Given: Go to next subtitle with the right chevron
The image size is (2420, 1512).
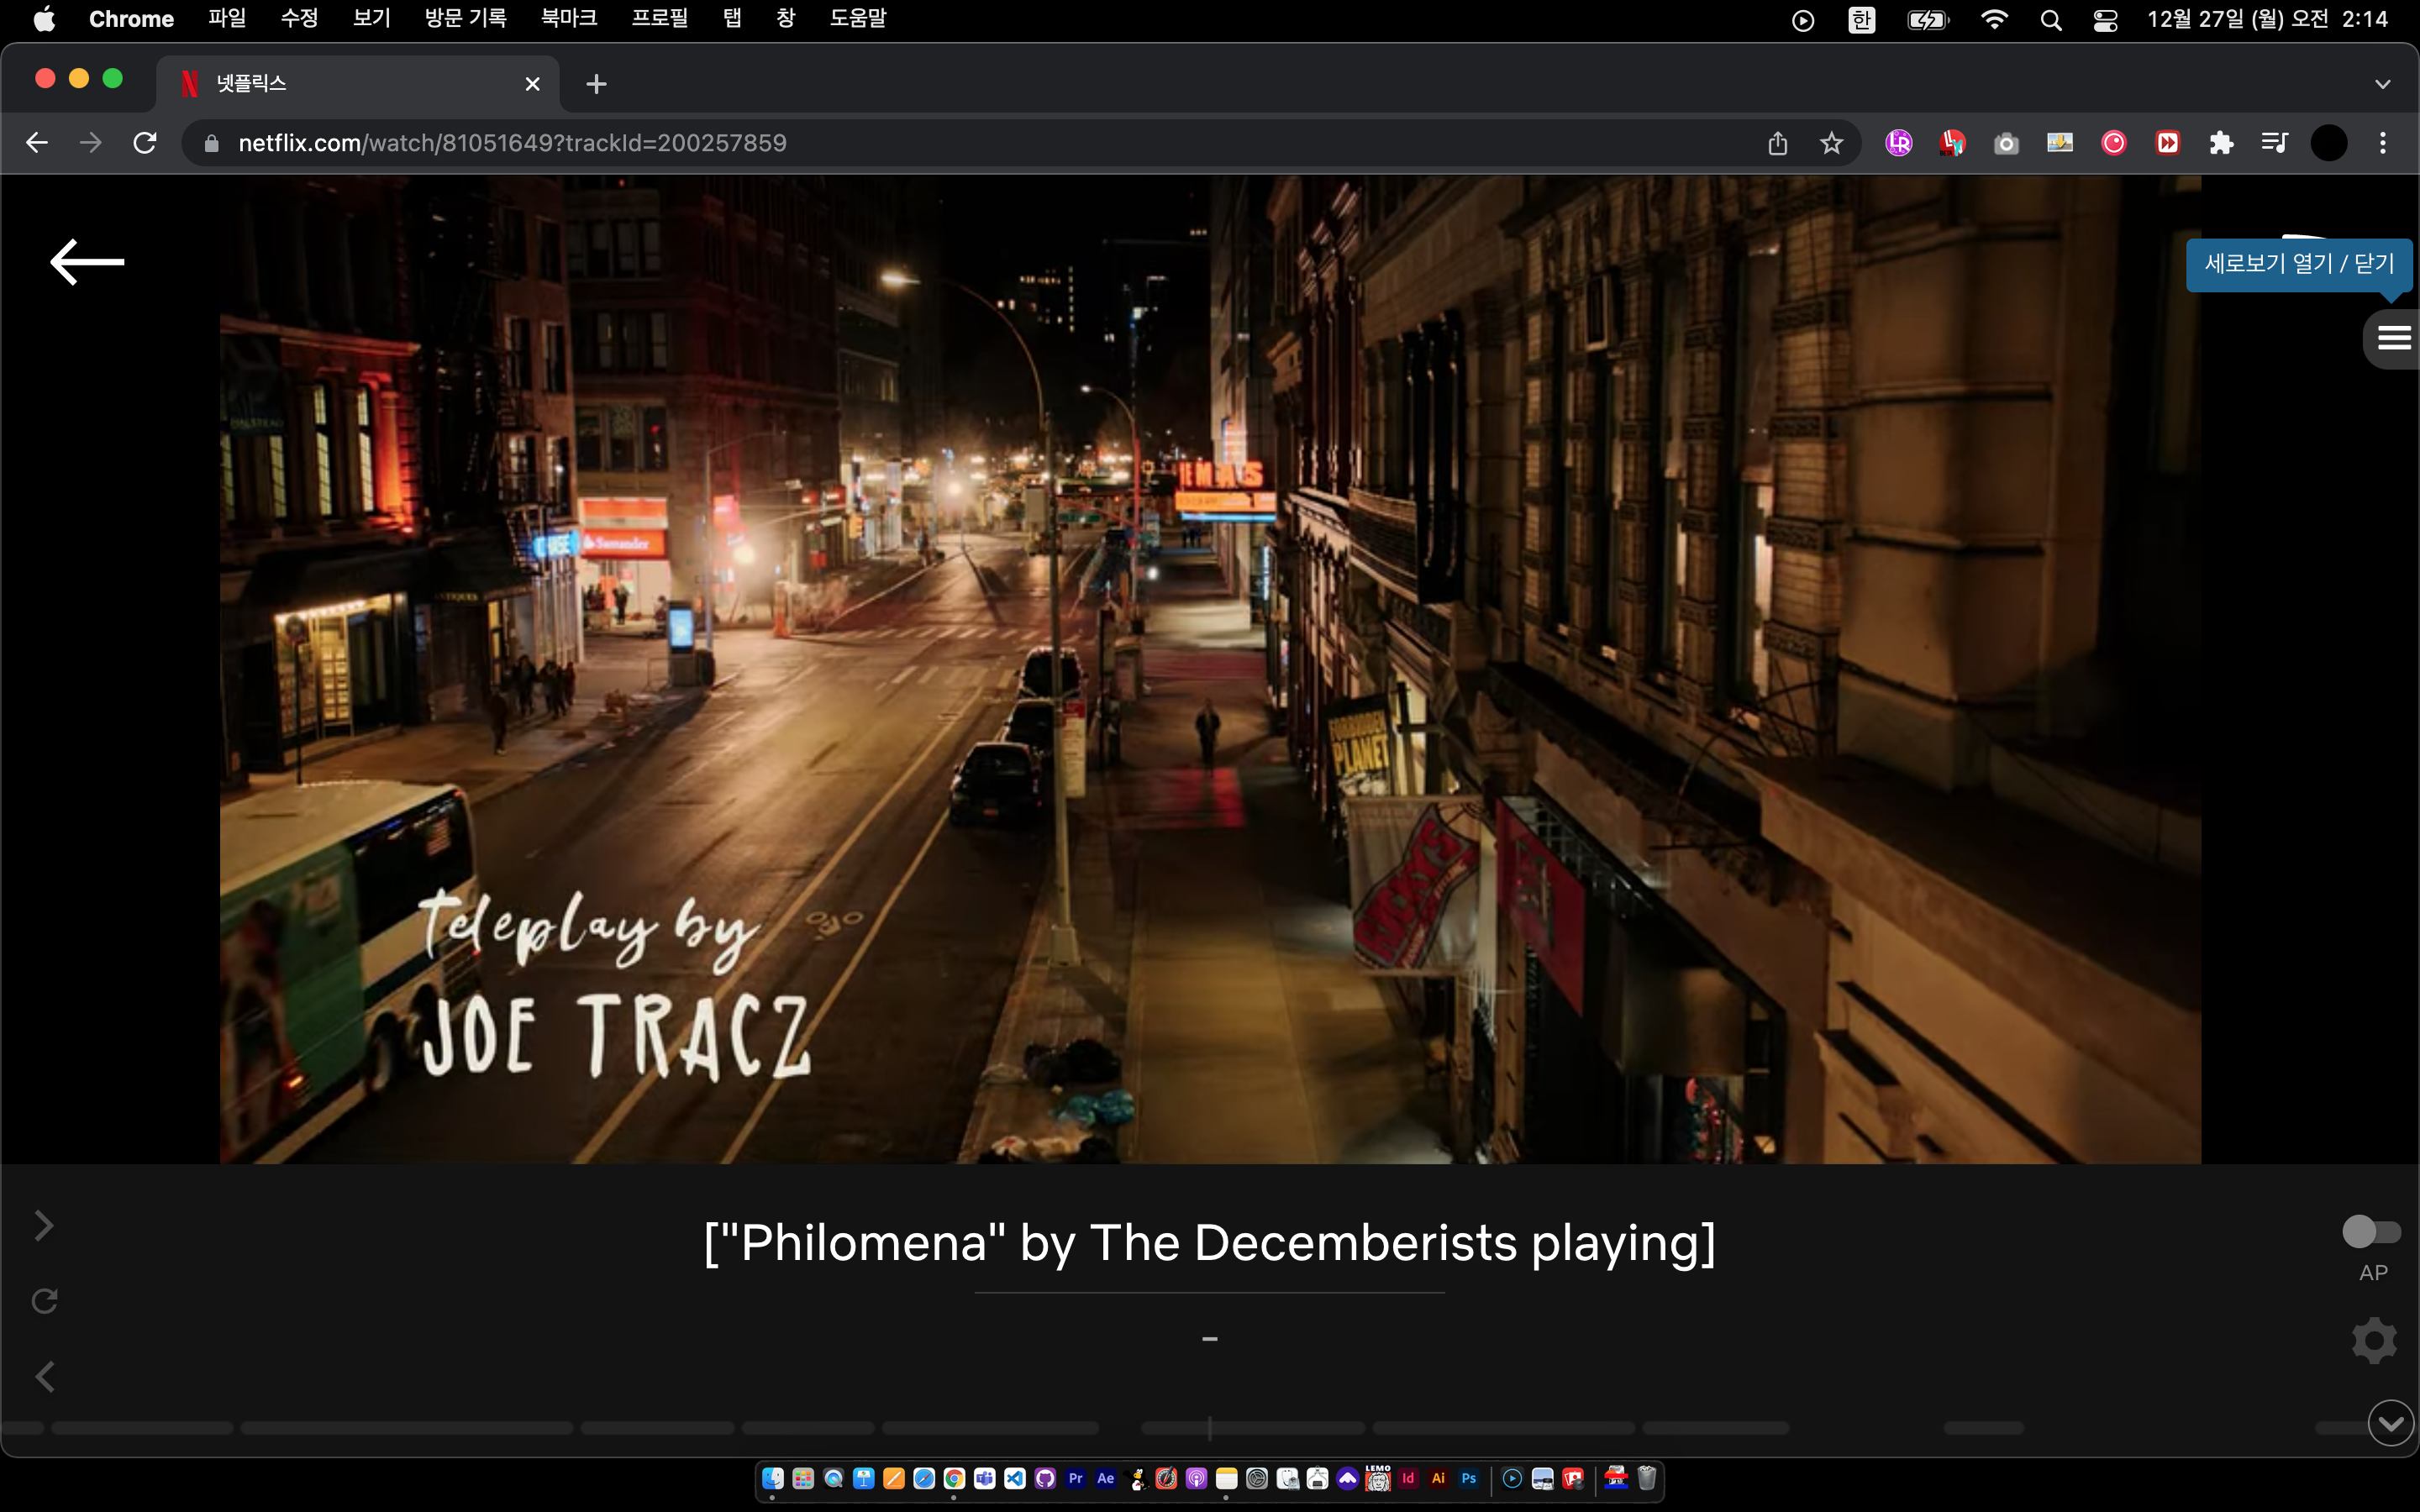Looking at the screenshot, I should (44, 1225).
